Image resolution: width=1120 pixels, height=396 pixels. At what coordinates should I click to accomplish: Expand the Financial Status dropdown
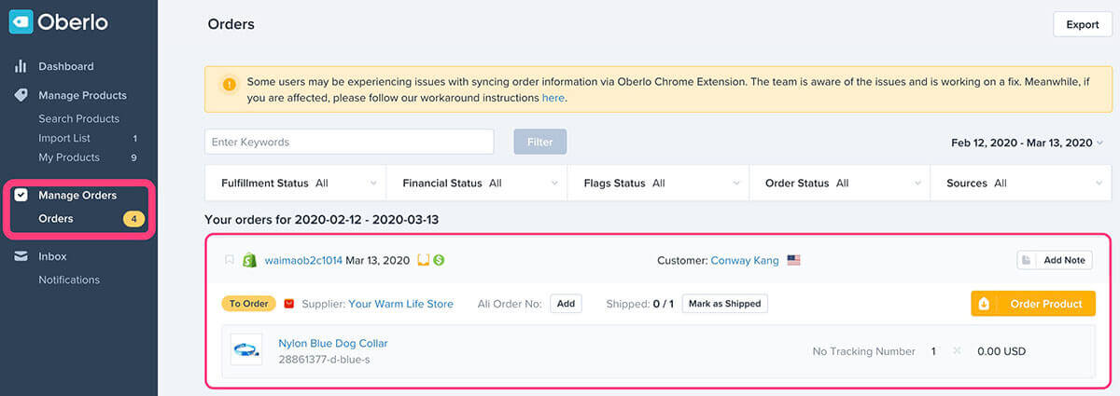(x=476, y=184)
